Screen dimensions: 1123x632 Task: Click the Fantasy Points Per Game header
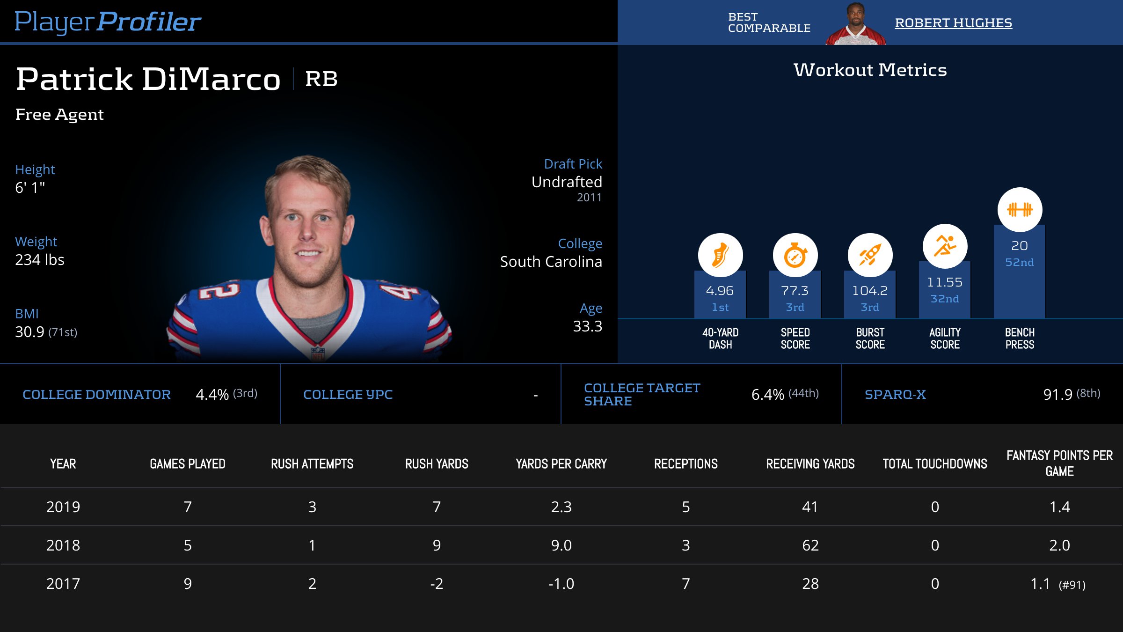tap(1059, 463)
